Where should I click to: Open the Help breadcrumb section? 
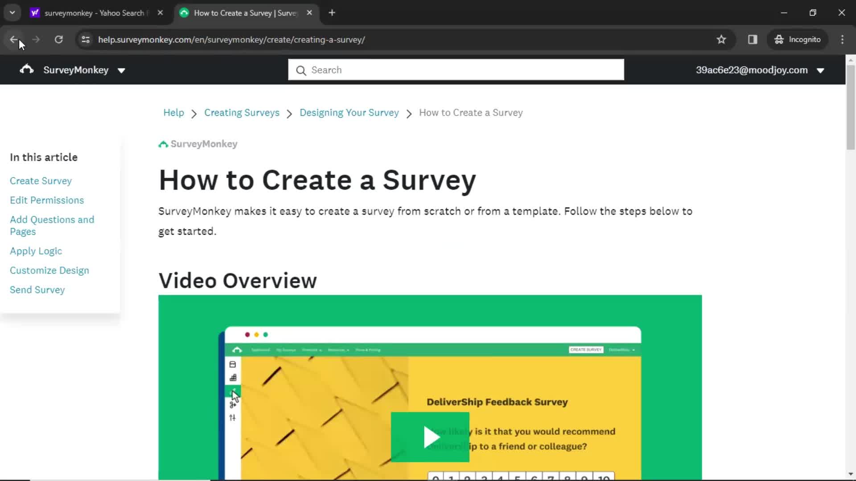coord(173,112)
